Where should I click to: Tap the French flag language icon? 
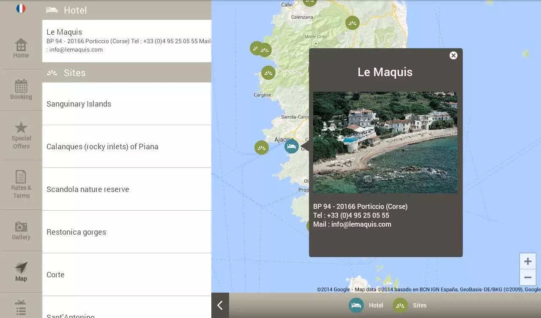pyautogui.click(x=21, y=8)
